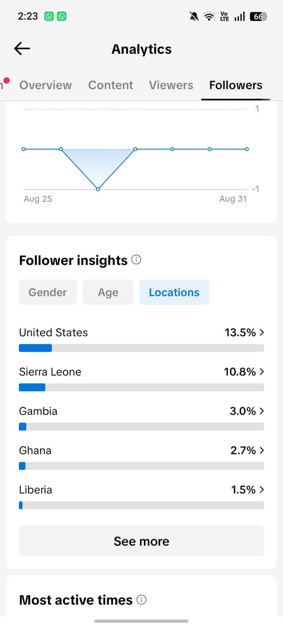Tap the lowest data point on follower chart
The image size is (283, 629).
[x=98, y=189]
